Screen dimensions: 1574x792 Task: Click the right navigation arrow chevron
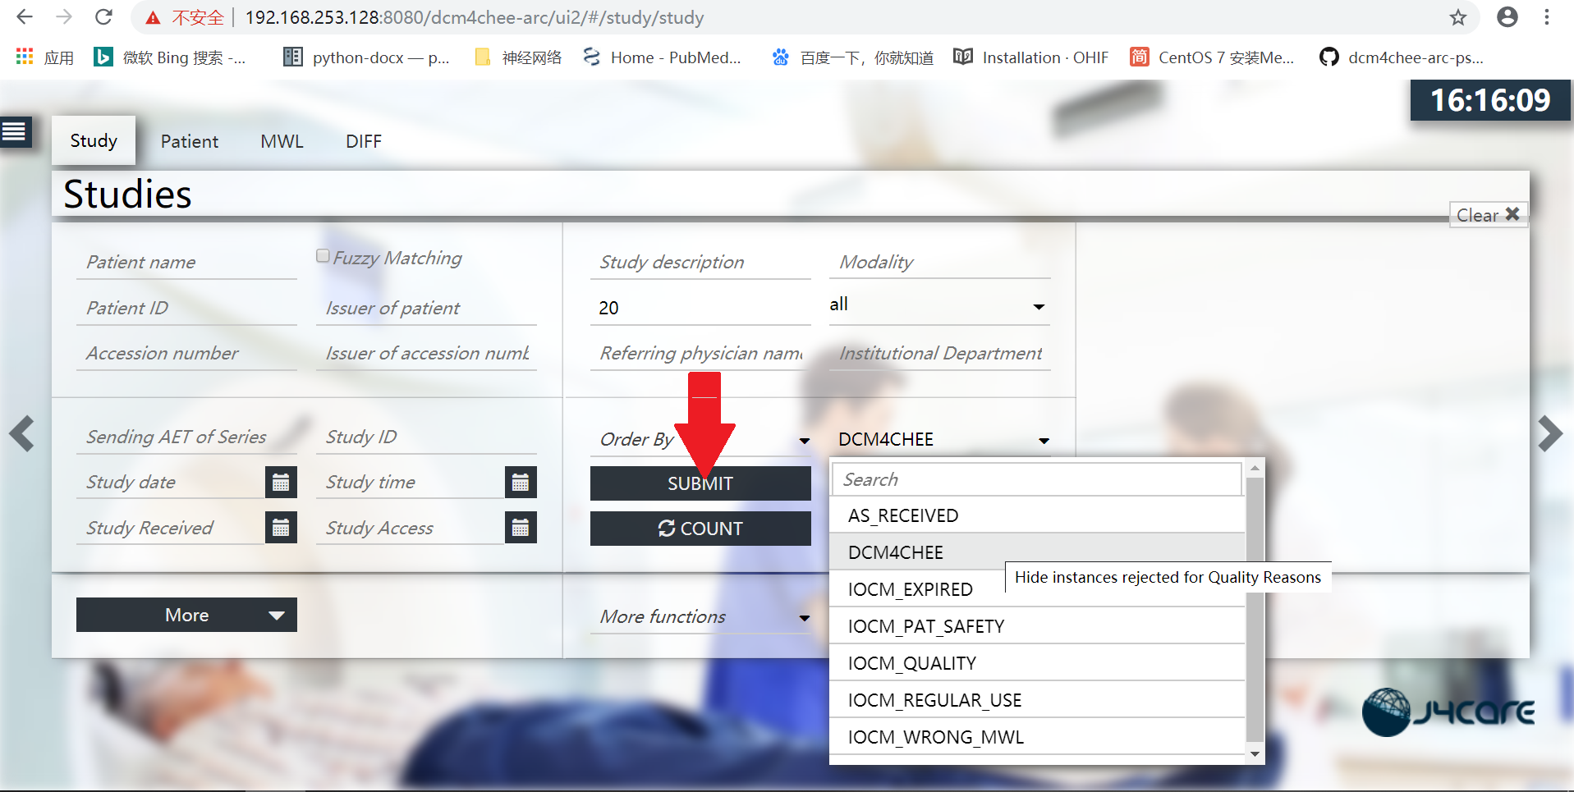pos(1550,433)
